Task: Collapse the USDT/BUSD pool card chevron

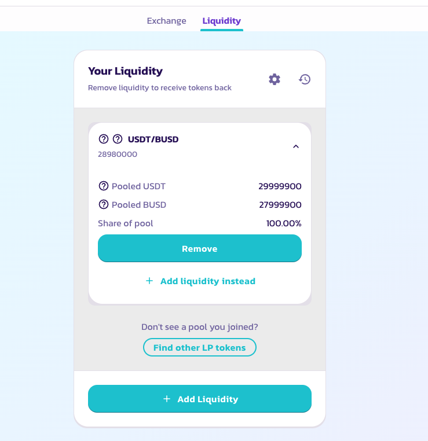Action: coord(296,146)
